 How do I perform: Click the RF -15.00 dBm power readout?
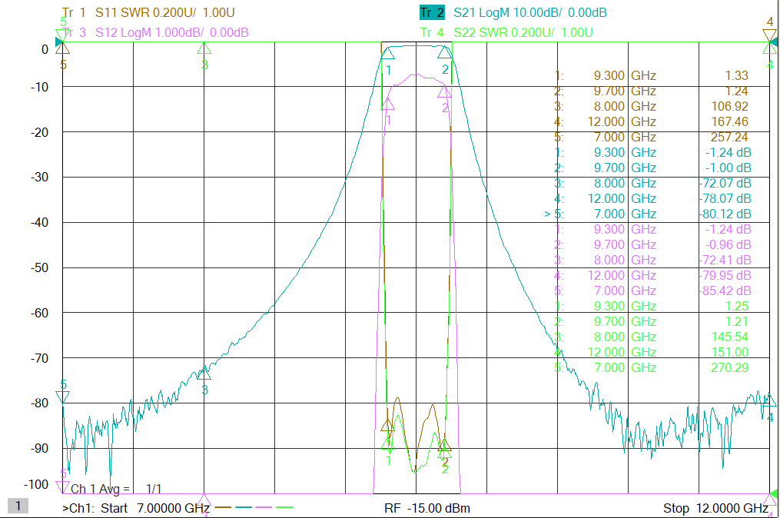coord(427,508)
